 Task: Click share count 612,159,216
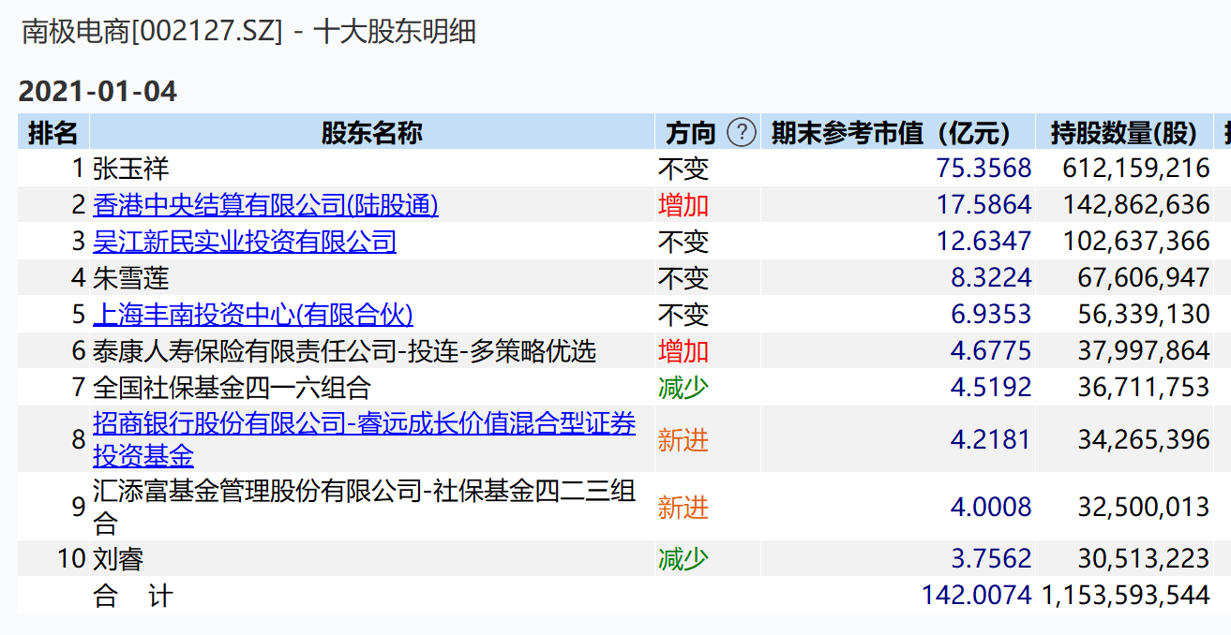click(1136, 169)
